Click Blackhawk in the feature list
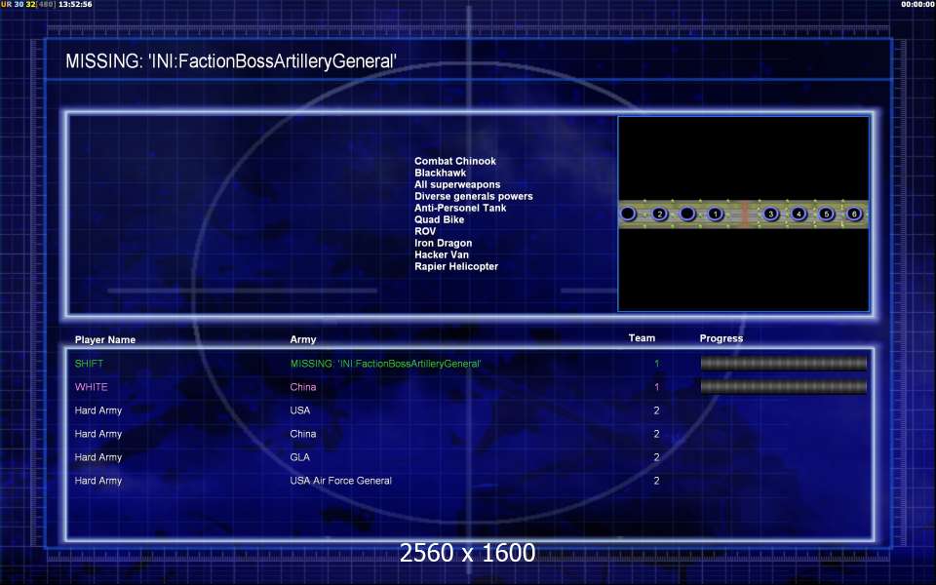Image resolution: width=936 pixels, height=585 pixels. [441, 173]
